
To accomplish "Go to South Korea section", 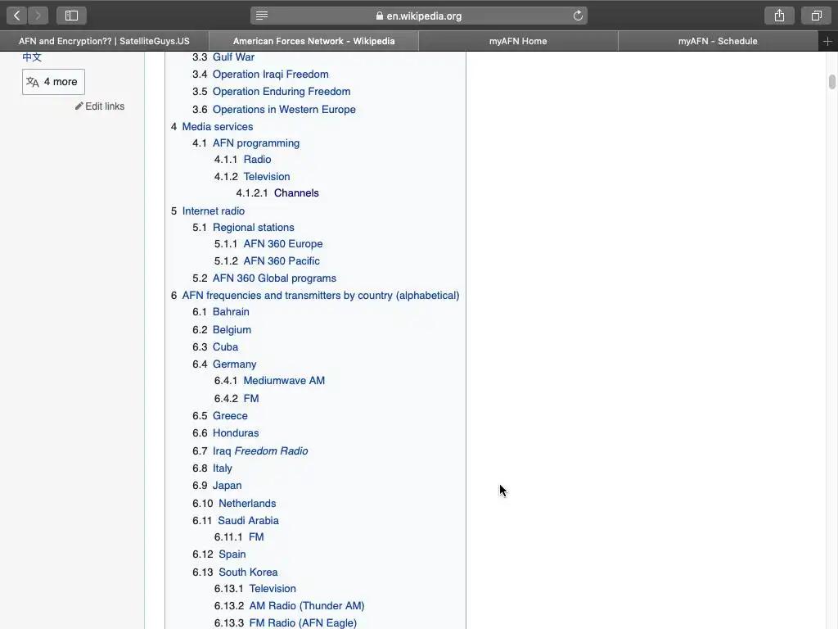I will coord(248,572).
